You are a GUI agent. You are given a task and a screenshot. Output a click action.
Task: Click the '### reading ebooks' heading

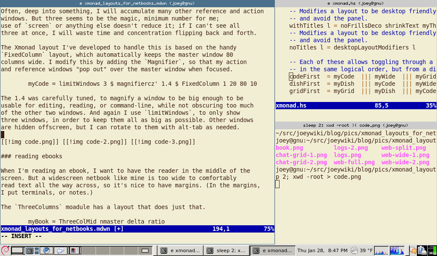pyautogui.click(x=32, y=156)
